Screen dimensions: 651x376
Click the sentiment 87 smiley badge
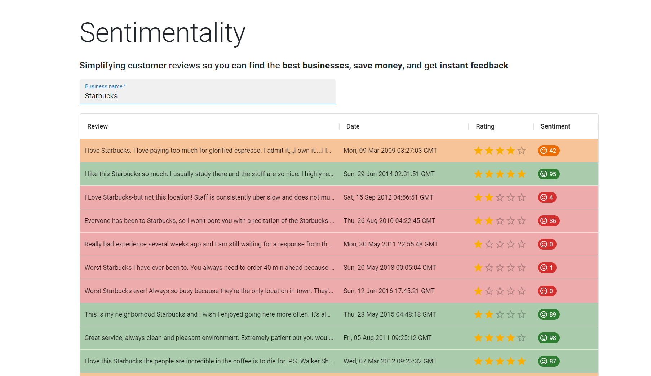click(x=548, y=361)
